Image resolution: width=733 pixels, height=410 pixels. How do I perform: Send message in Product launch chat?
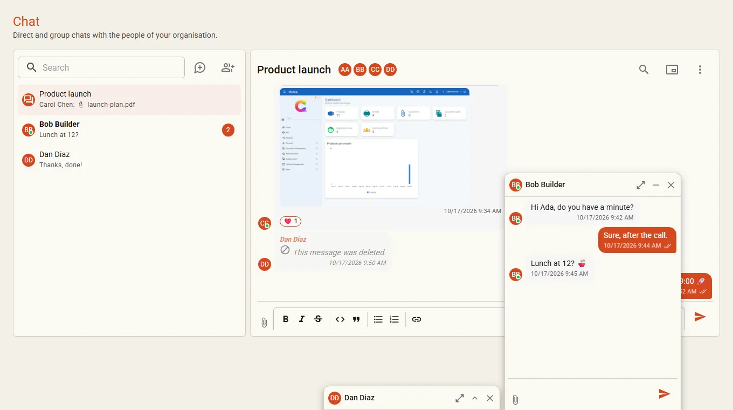tap(700, 317)
